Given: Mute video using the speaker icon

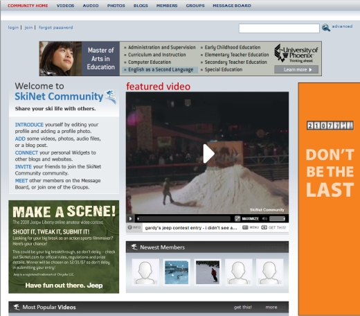Looking at the screenshot, I should (x=264, y=218).
